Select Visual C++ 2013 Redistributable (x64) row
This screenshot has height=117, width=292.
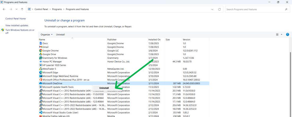tap(124, 98)
